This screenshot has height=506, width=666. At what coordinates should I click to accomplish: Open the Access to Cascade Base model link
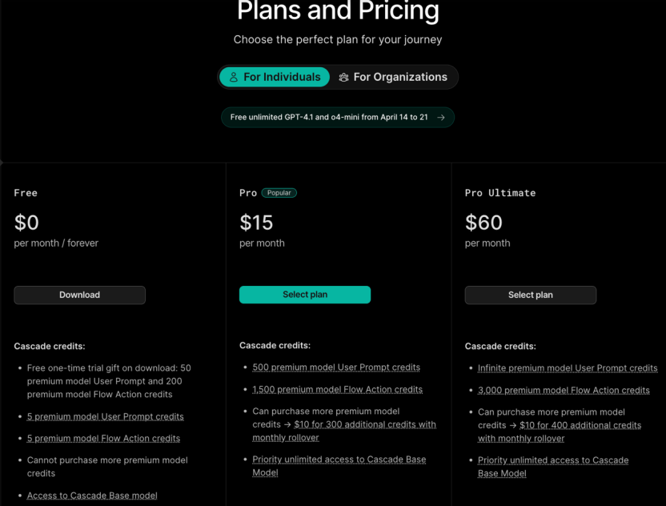point(92,496)
